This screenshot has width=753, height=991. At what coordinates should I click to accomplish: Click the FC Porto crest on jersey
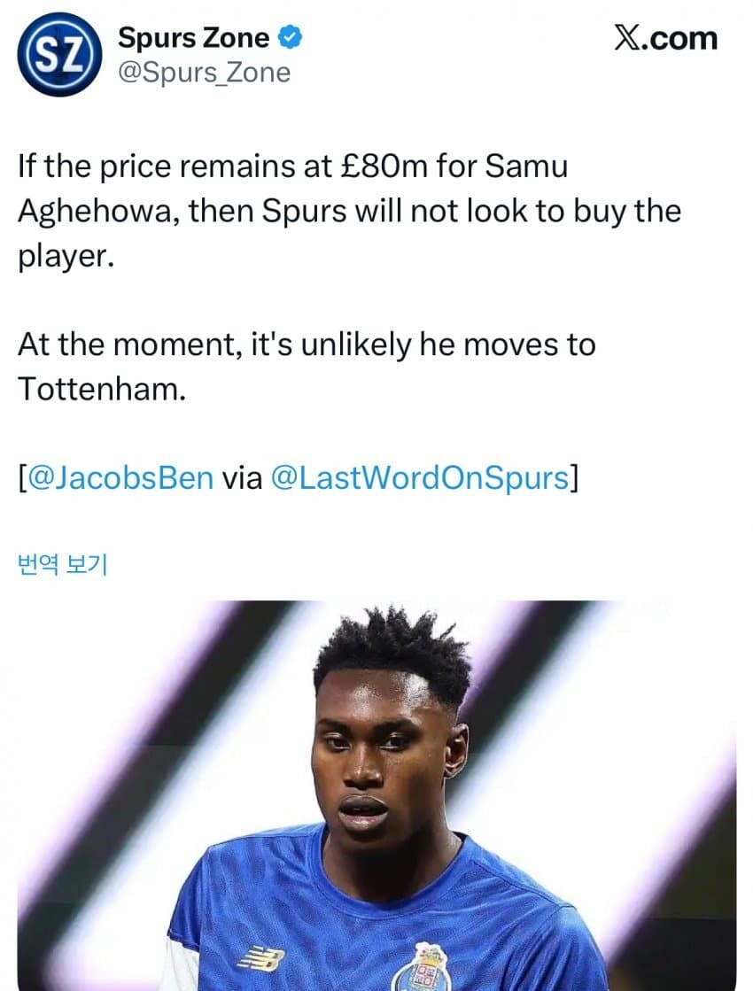421,968
